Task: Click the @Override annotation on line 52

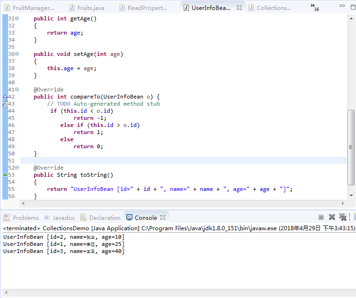Action: pyautogui.click(x=48, y=168)
